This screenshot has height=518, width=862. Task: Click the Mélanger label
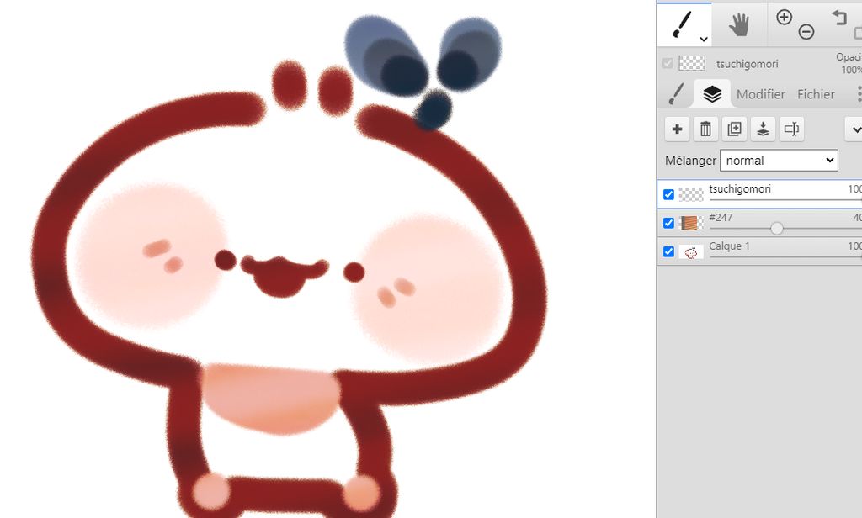(x=690, y=161)
